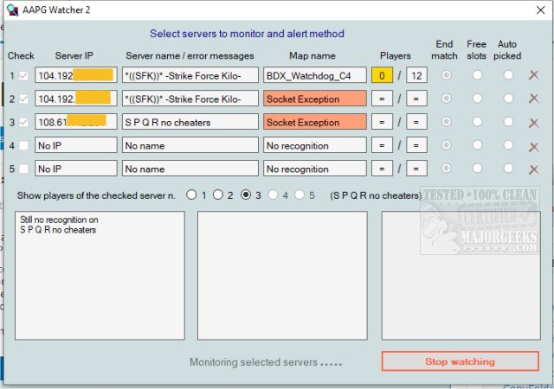This screenshot has height=389, width=554.
Task: Click the No IP field in row 4
Action: pyautogui.click(x=76, y=145)
